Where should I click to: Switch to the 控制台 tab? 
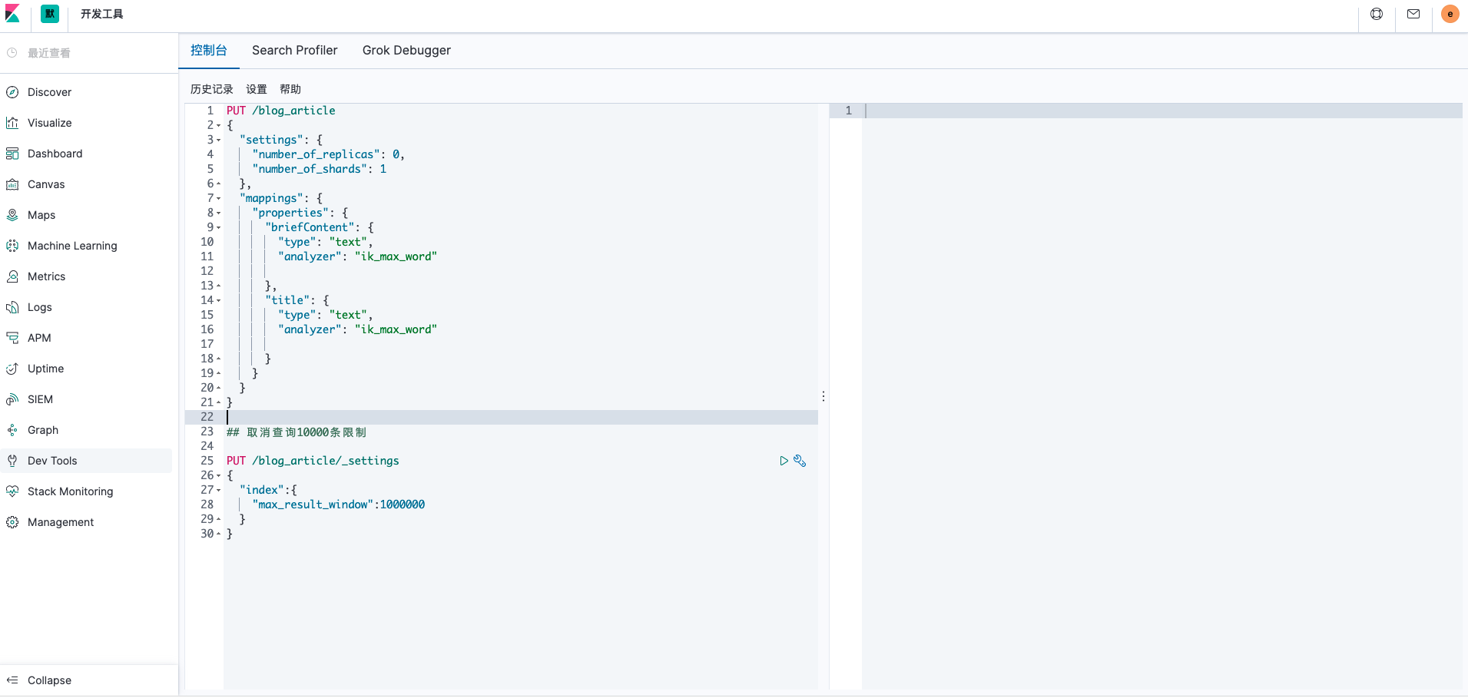coord(209,50)
